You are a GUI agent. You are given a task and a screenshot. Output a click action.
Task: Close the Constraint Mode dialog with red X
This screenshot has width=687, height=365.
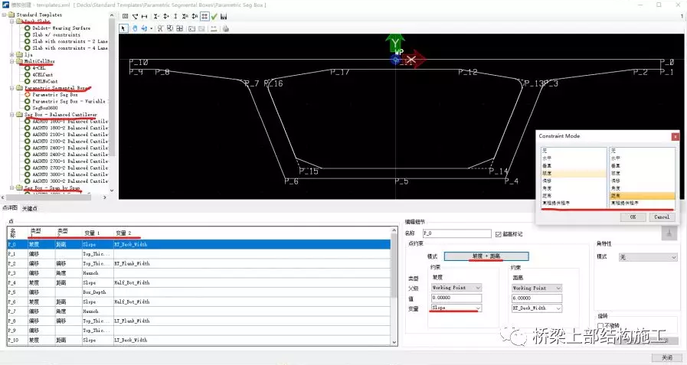click(x=676, y=136)
